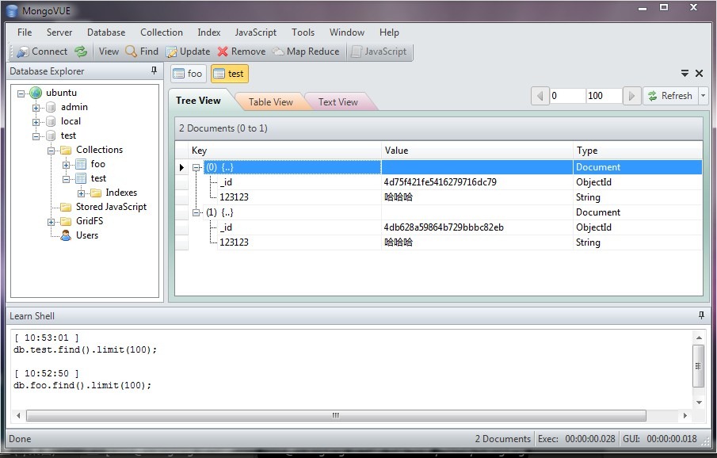This screenshot has width=717, height=458.
Task: Open the Index menu
Action: pyautogui.click(x=209, y=32)
